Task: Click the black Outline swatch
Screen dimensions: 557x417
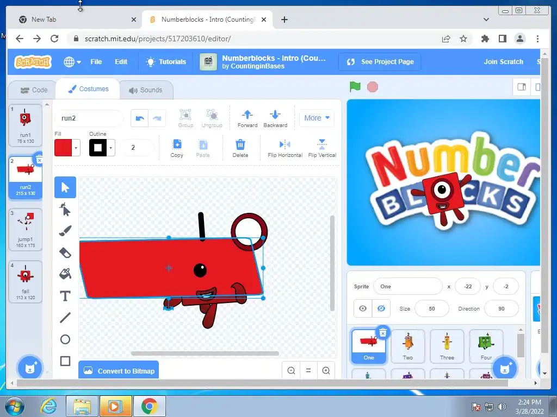Action: [98, 148]
